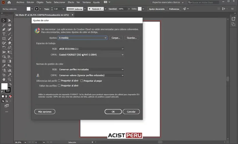Screen dimensions: 238x144
Task: Open the Archivo menu
Action: 20,2
